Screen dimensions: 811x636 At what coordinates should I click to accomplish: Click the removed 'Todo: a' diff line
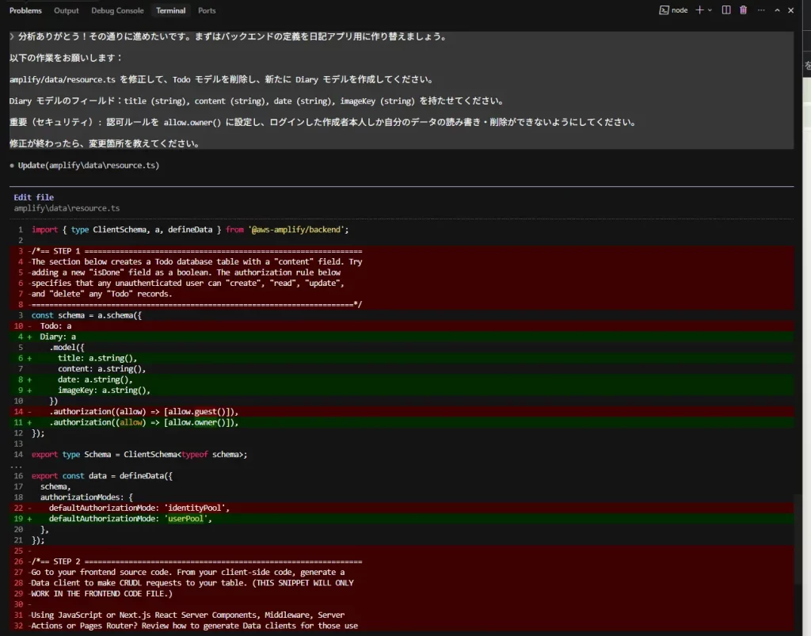point(55,326)
